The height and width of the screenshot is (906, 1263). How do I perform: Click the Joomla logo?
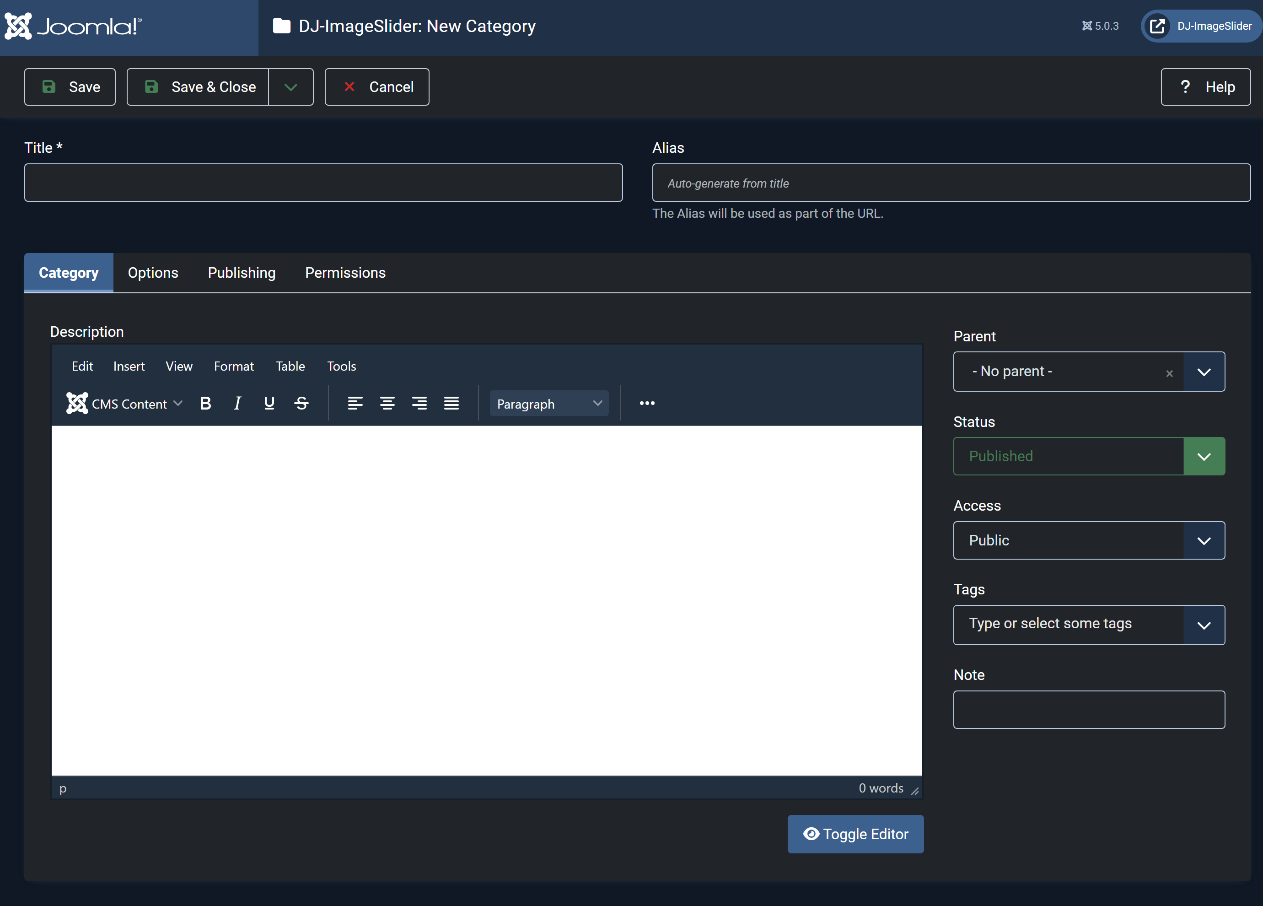click(x=74, y=26)
